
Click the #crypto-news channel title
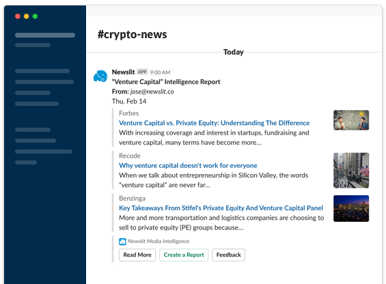132,34
